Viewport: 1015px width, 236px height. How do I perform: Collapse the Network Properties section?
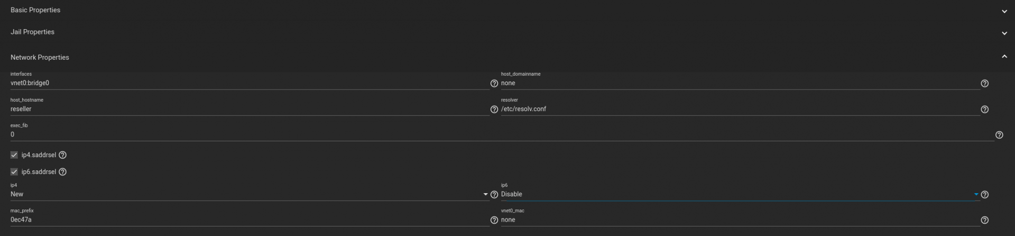[x=508, y=57]
